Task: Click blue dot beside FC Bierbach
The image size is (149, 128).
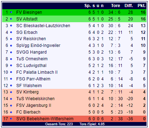Action: [11, 112]
